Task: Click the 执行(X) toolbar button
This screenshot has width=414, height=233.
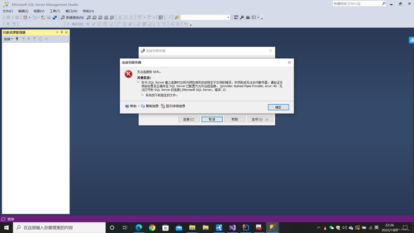Action: [75, 24]
